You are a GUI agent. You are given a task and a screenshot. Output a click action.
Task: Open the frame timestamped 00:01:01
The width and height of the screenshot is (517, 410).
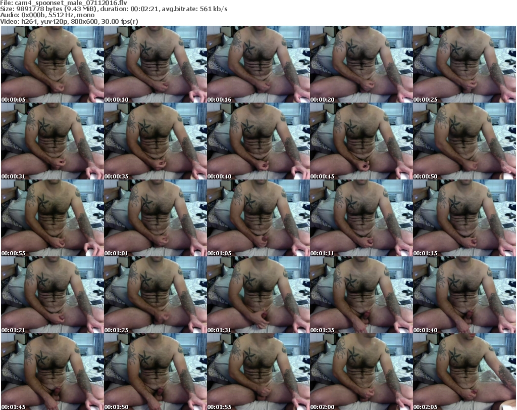[x=156, y=218]
